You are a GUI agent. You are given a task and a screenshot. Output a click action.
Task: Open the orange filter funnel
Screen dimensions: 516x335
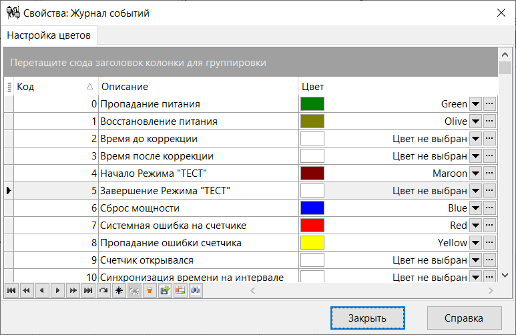pyautogui.click(x=150, y=290)
